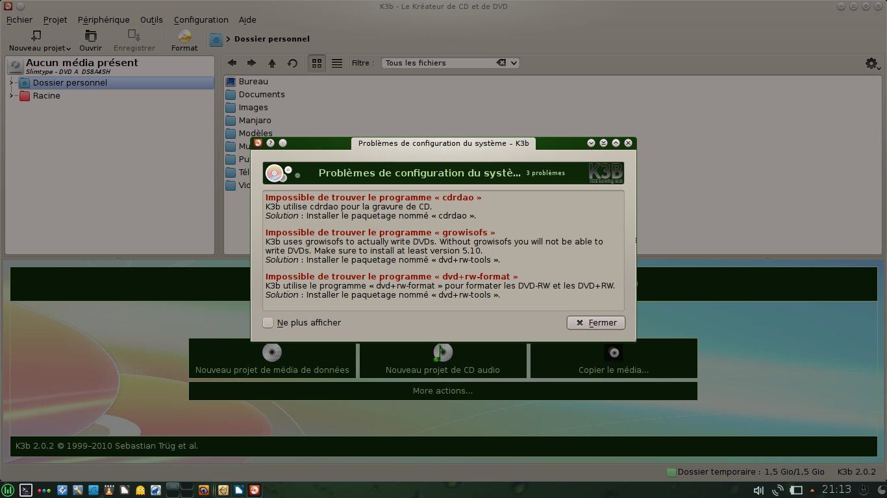The height and width of the screenshot is (498, 887).
Task: Click the battery tray icon
Action: [797, 490]
